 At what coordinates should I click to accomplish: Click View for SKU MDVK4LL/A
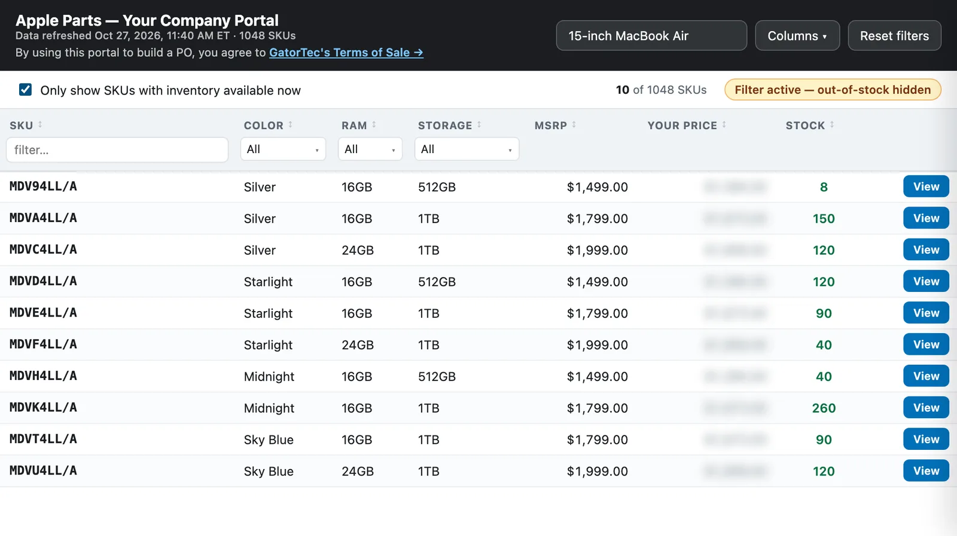tap(926, 408)
